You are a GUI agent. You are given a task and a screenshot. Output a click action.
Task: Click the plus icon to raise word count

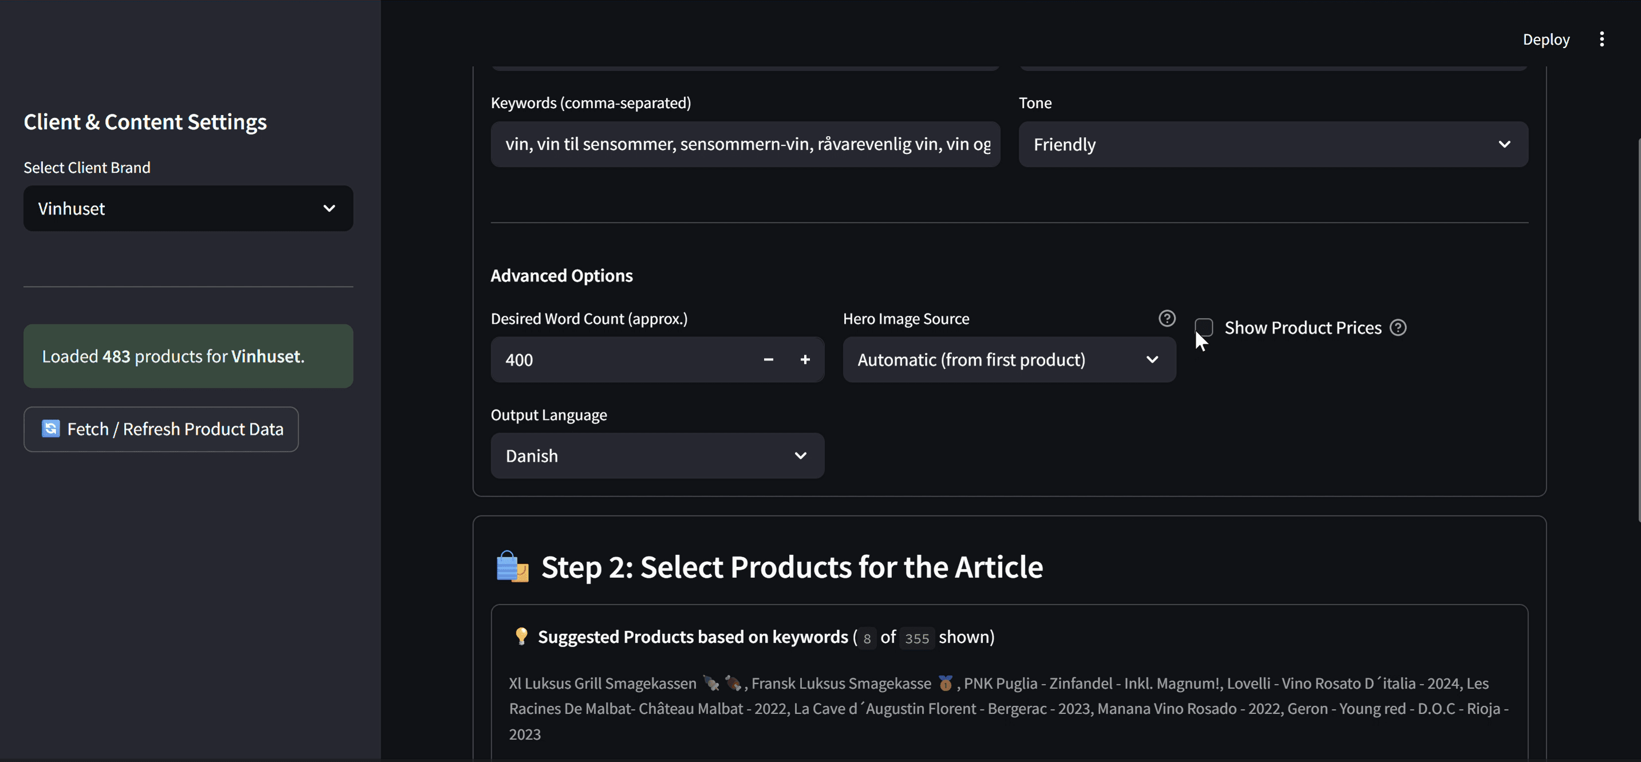click(805, 360)
